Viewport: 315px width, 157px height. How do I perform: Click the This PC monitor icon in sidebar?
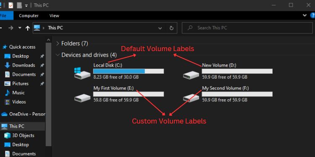tap(4, 126)
